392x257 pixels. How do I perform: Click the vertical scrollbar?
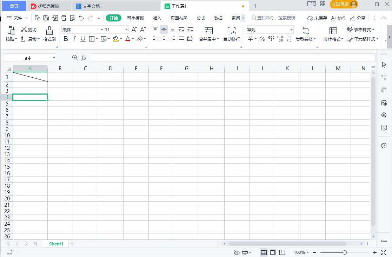[x=373, y=152]
